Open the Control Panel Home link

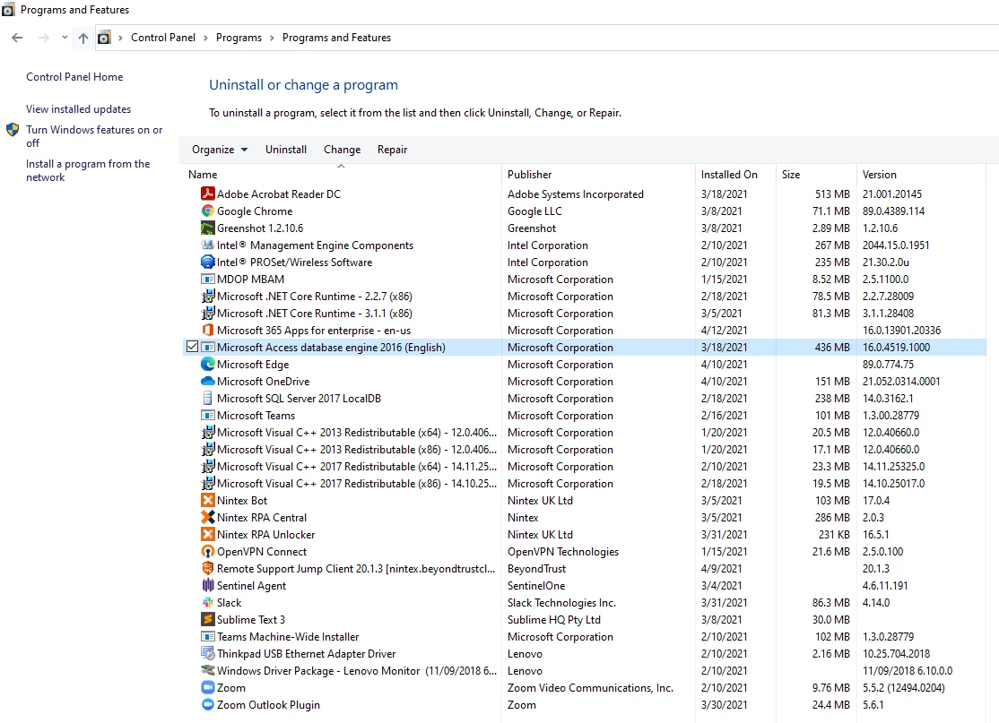pyautogui.click(x=74, y=77)
